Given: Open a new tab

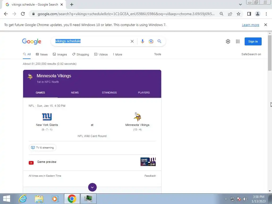Looking at the screenshot, I should coord(72,5).
